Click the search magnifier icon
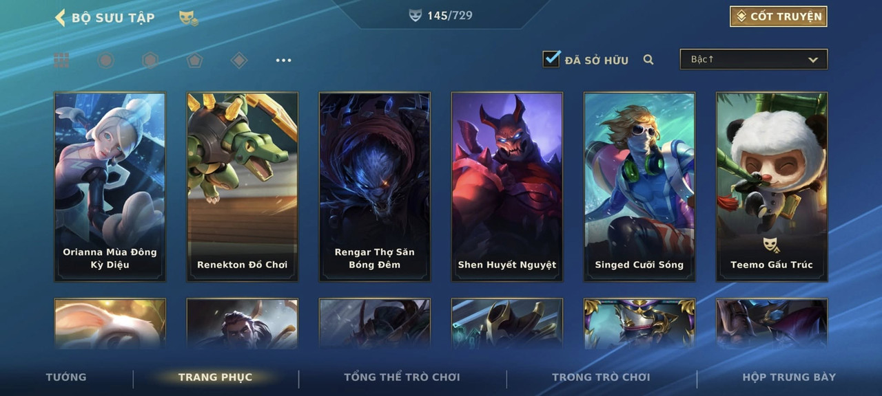The height and width of the screenshot is (396, 882). click(648, 60)
